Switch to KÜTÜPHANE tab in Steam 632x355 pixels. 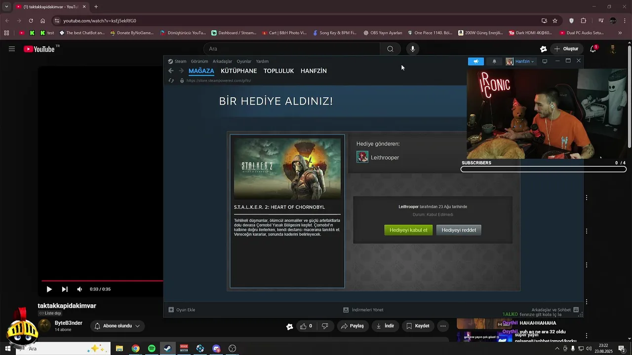pyautogui.click(x=239, y=71)
